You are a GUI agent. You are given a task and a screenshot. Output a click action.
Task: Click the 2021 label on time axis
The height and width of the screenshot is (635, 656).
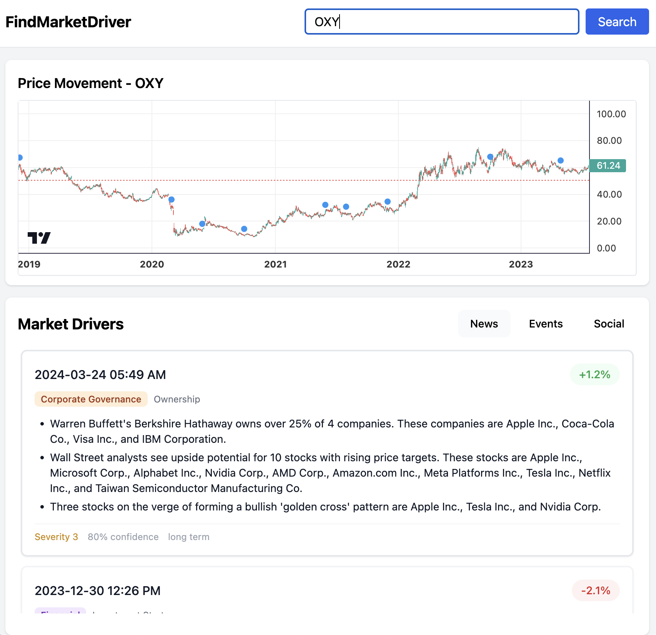click(x=275, y=264)
